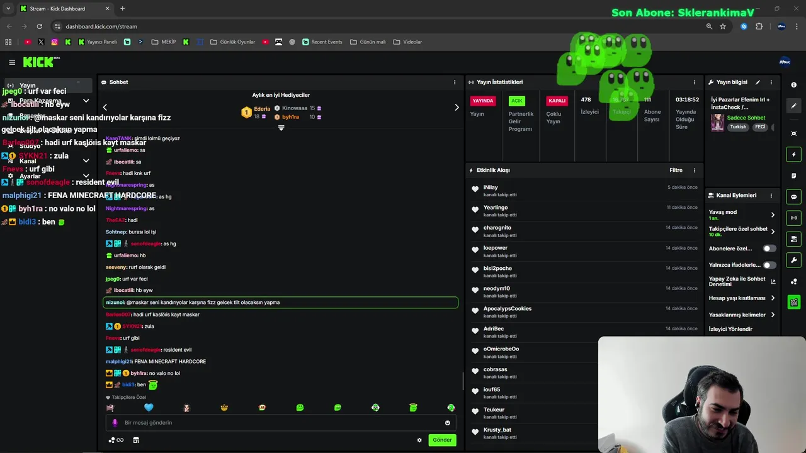Click the KAPALI multi-stream status badge
Screen dimensions: 806x453
tap(557, 101)
